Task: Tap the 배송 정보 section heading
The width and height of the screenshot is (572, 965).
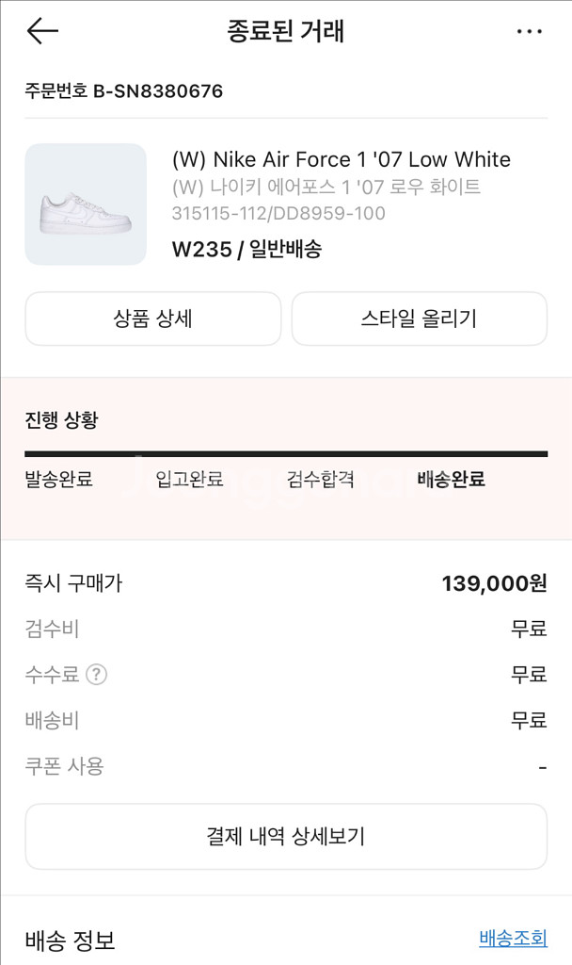Action: click(70, 940)
